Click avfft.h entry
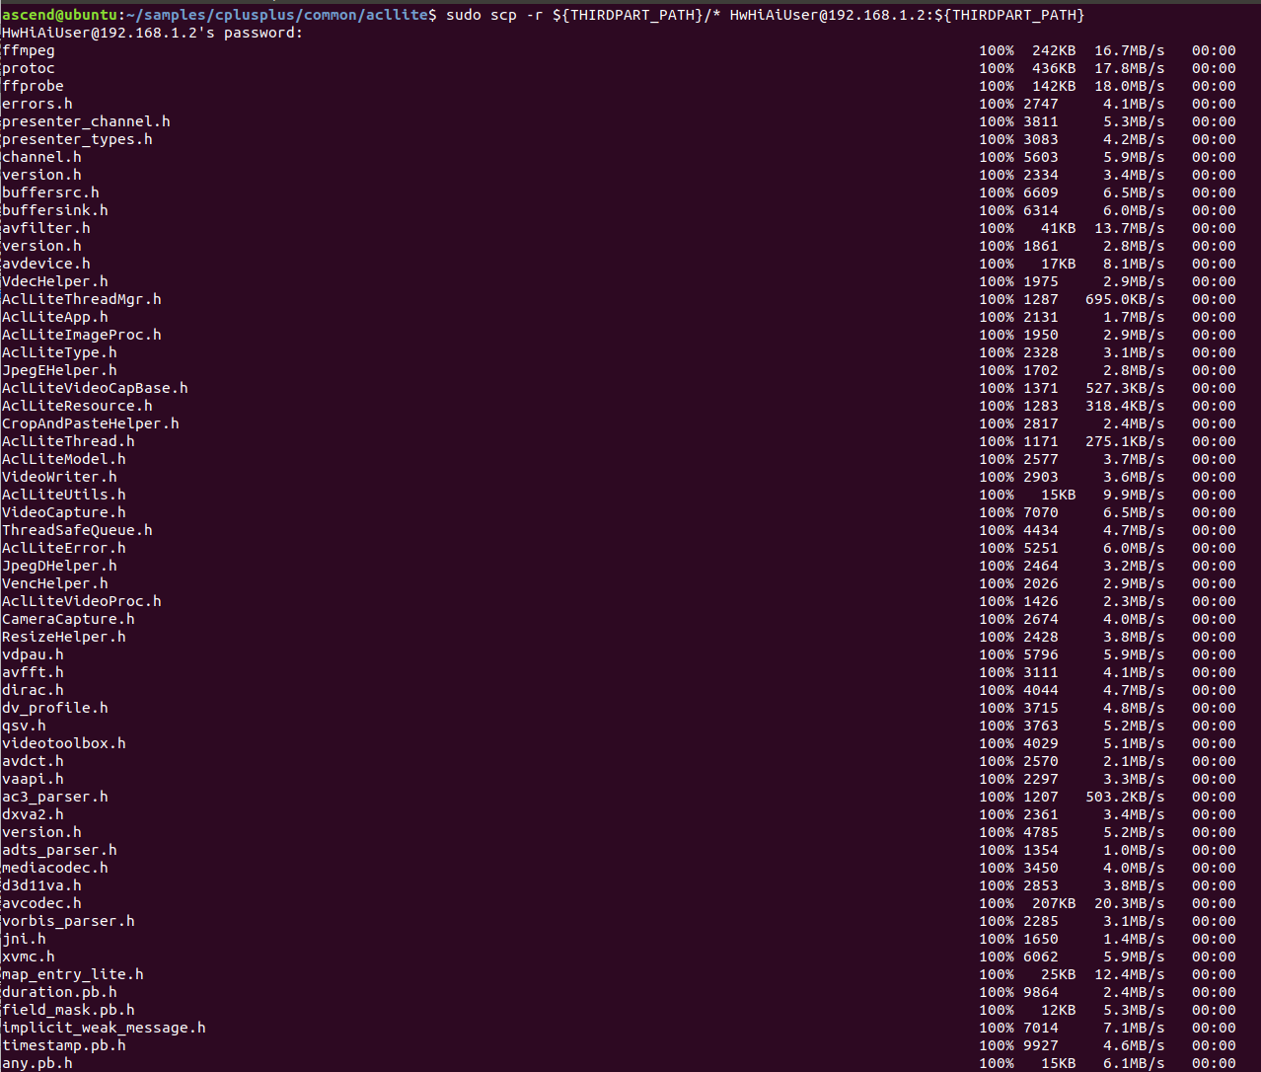 point(33,672)
